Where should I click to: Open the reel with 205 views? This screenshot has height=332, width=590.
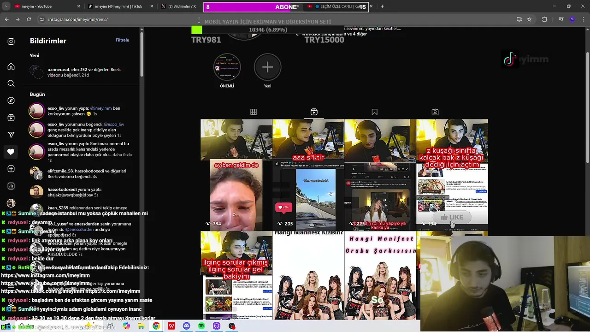(308, 175)
